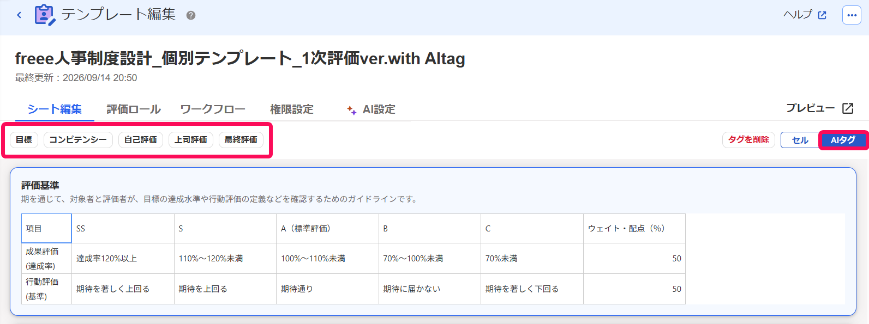Select the 期待に届かない cell

pyautogui.click(x=430, y=289)
